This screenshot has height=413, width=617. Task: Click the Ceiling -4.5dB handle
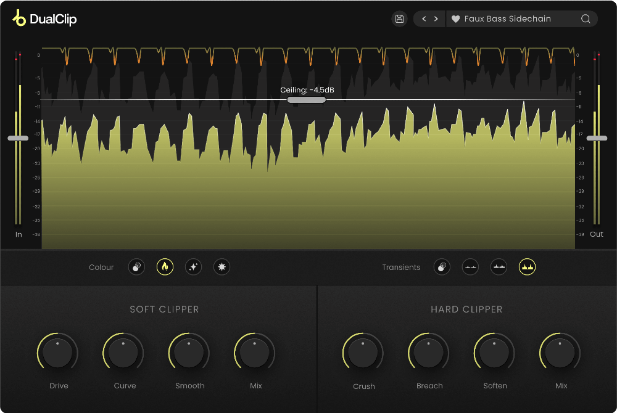pos(306,99)
